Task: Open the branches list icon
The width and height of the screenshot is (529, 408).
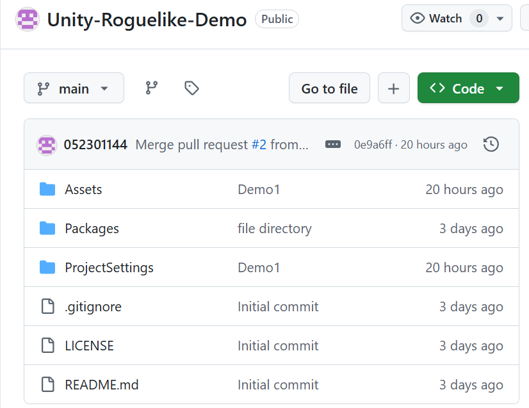Action: 152,88
